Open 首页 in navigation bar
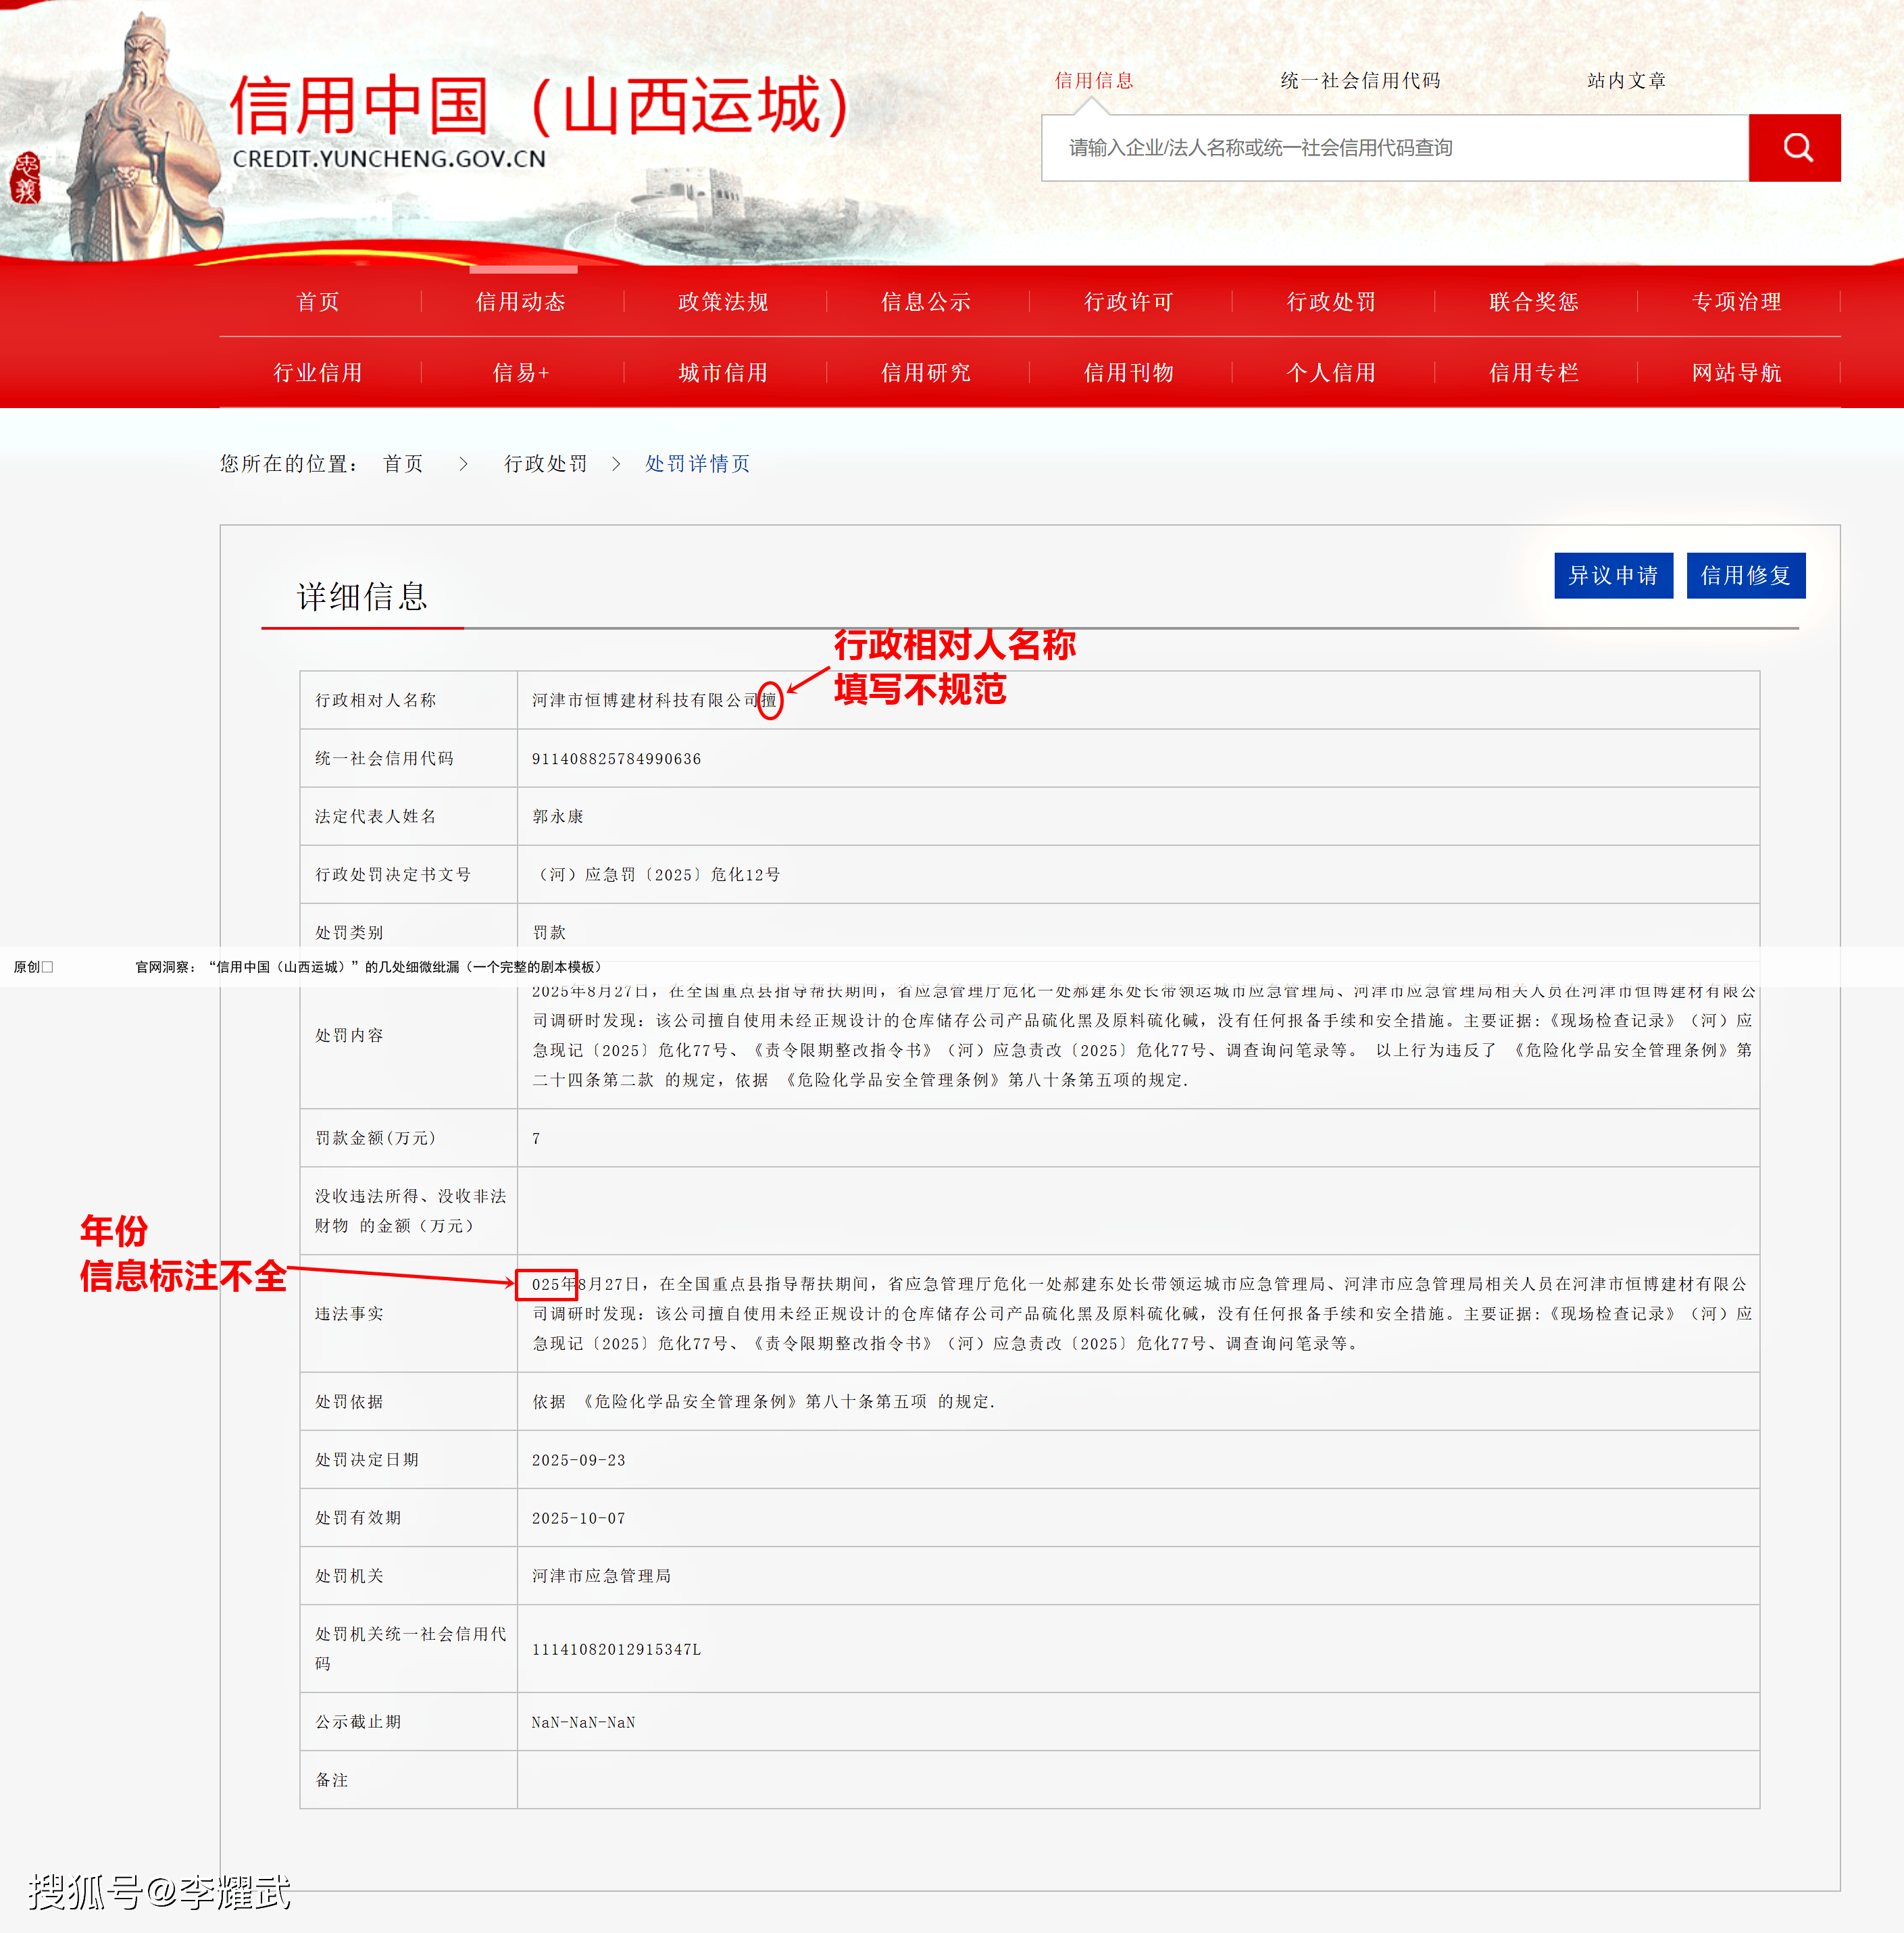 pos(318,301)
